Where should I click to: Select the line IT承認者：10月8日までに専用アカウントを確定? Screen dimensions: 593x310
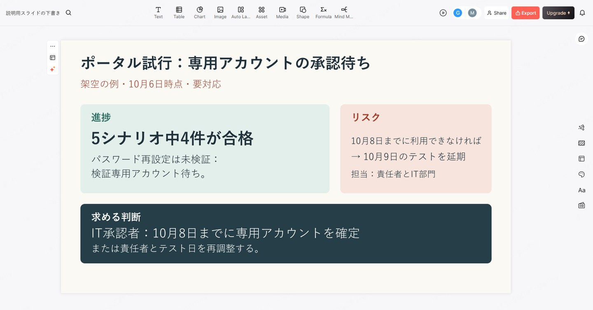[x=226, y=233]
